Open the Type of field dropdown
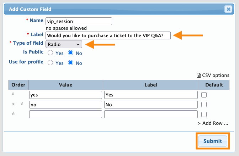Viewport: 239px width, 156px height. click(x=64, y=44)
